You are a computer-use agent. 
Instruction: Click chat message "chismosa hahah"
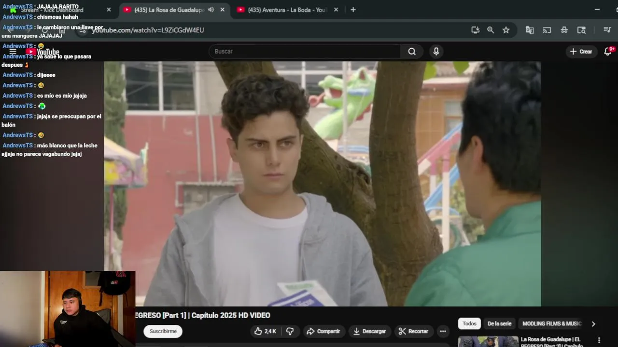tap(57, 17)
